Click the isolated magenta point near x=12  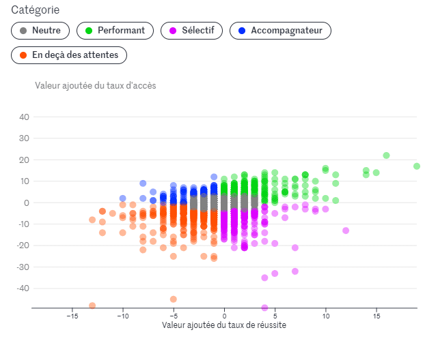346,230
